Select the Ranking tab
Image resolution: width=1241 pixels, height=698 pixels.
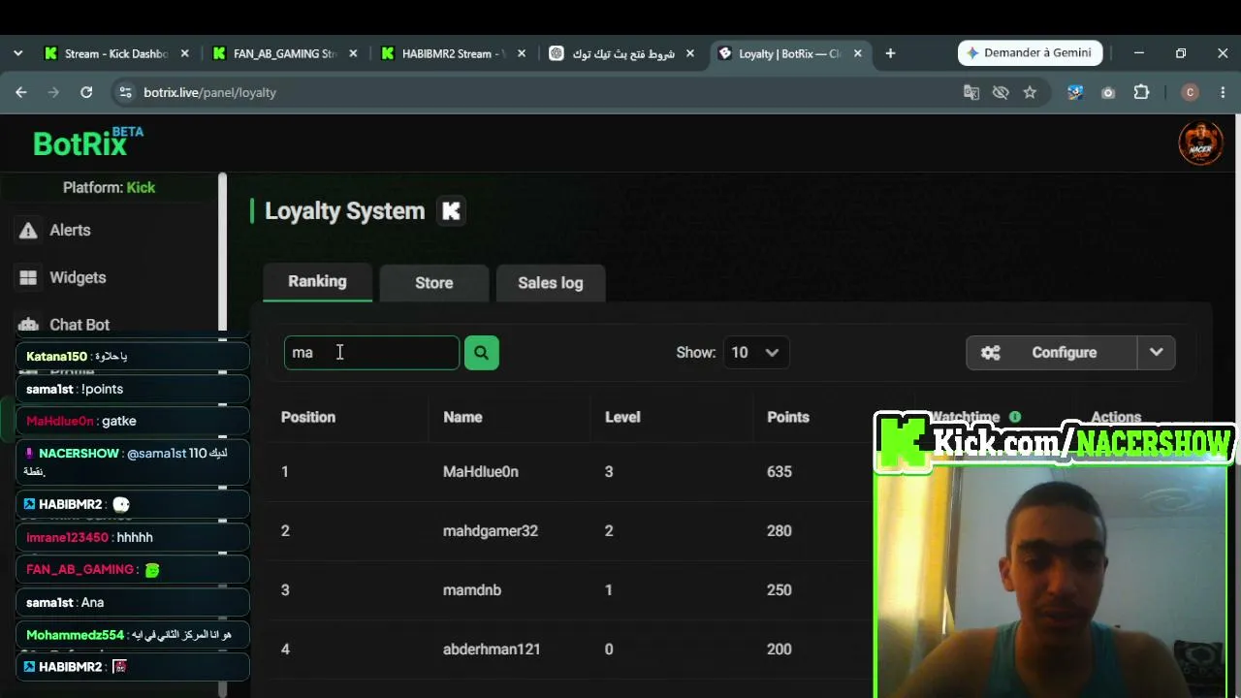(317, 281)
